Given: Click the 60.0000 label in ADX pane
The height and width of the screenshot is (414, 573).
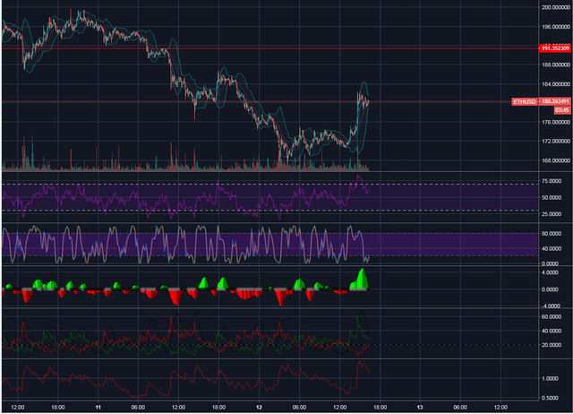Looking at the screenshot, I should pos(552,316).
